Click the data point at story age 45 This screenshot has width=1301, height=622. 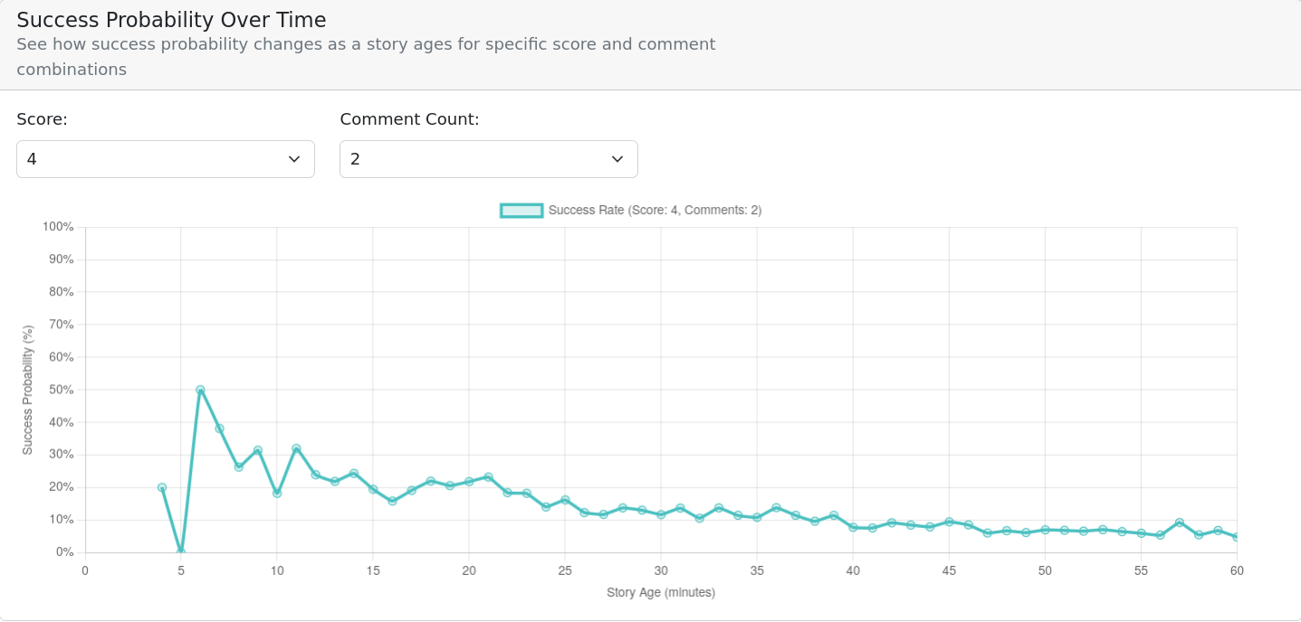click(x=949, y=522)
